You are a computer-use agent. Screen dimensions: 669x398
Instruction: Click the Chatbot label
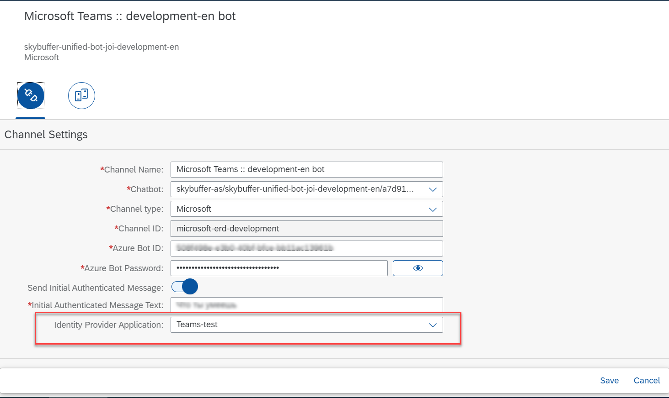coord(145,189)
